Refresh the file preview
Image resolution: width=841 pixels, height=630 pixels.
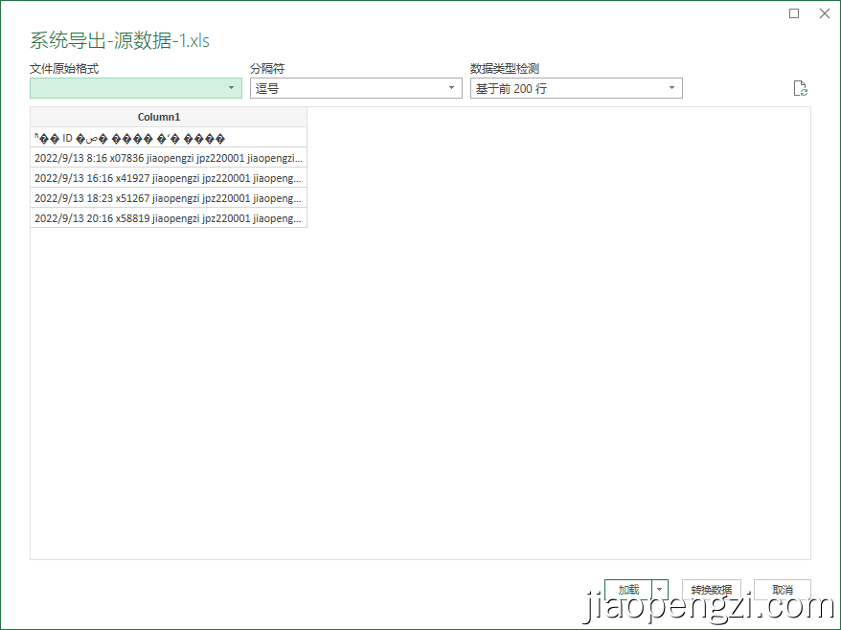[801, 87]
